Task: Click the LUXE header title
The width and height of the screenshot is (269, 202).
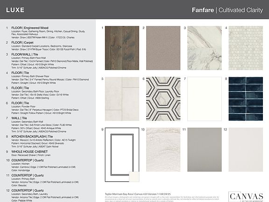Action: (x=15, y=10)
